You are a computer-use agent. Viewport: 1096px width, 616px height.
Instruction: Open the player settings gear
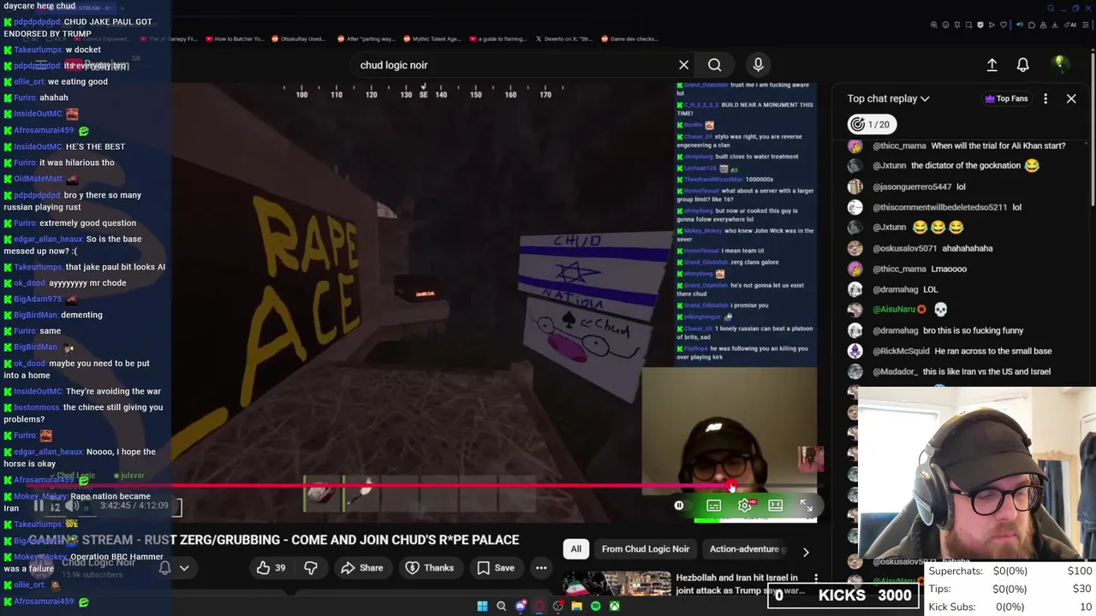coord(745,506)
